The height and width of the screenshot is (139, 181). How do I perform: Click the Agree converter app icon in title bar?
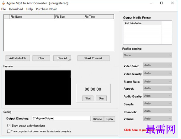pyautogui.click(x=3, y=3)
